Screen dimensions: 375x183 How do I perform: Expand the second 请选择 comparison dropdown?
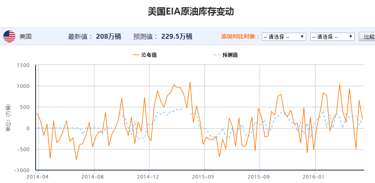(332, 37)
